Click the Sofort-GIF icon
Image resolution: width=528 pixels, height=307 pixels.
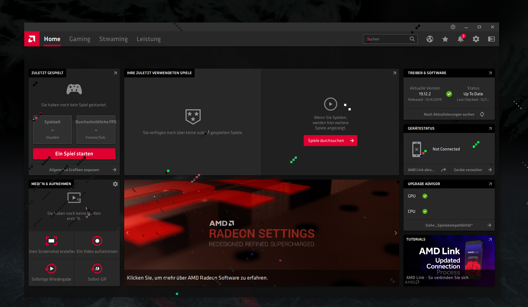pos(97,269)
